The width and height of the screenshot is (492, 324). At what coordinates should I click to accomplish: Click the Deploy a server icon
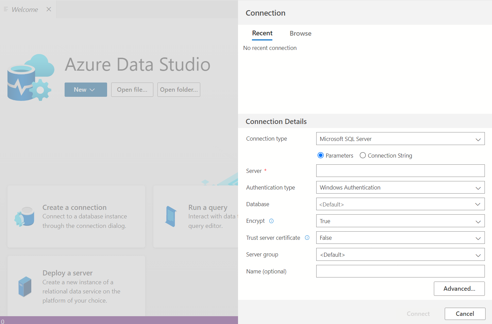coord(25,287)
